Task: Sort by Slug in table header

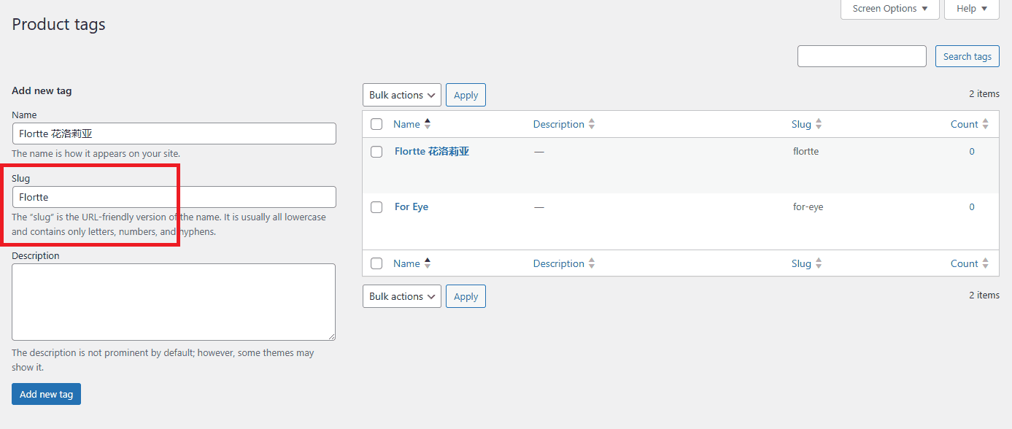Action: 807,124
